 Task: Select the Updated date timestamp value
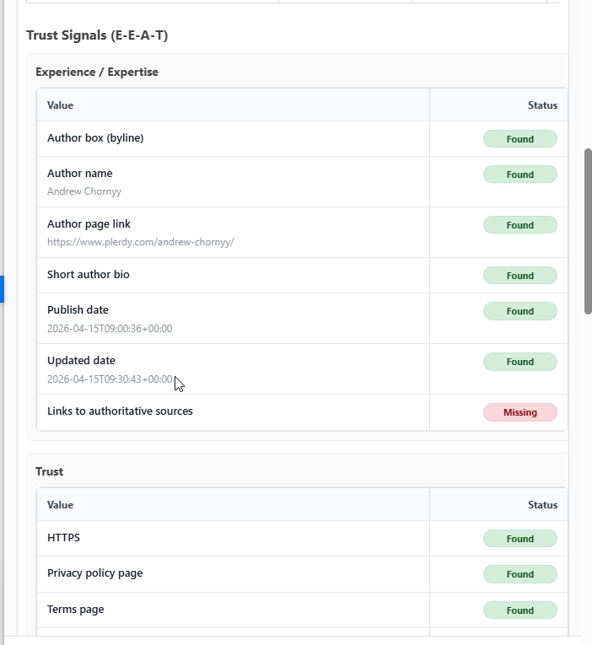point(110,379)
